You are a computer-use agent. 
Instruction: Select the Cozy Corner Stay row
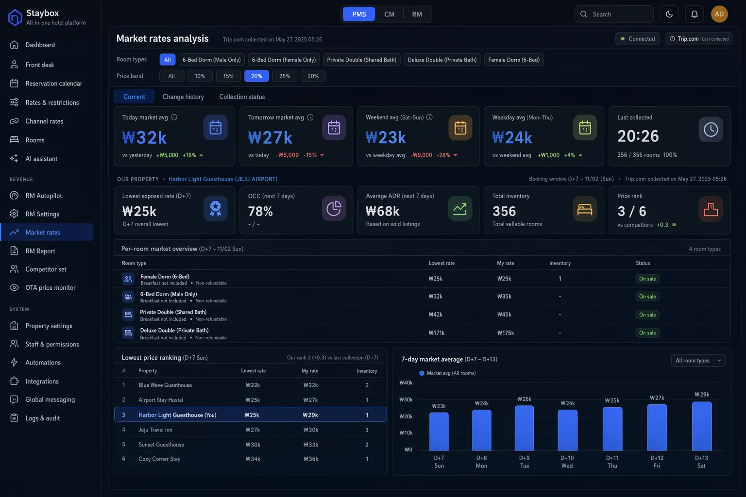pos(251,459)
